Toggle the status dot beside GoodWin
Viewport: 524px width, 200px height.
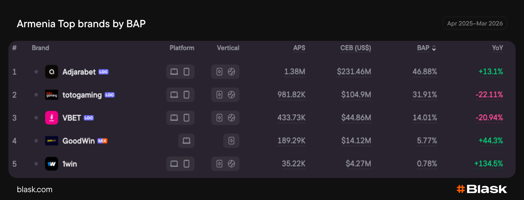(x=36, y=141)
